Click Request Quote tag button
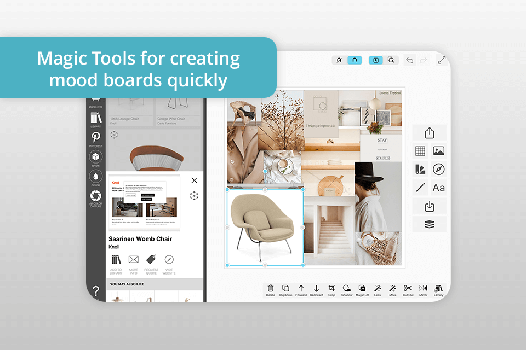The height and width of the screenshot is (350, 526). [151, 265]
